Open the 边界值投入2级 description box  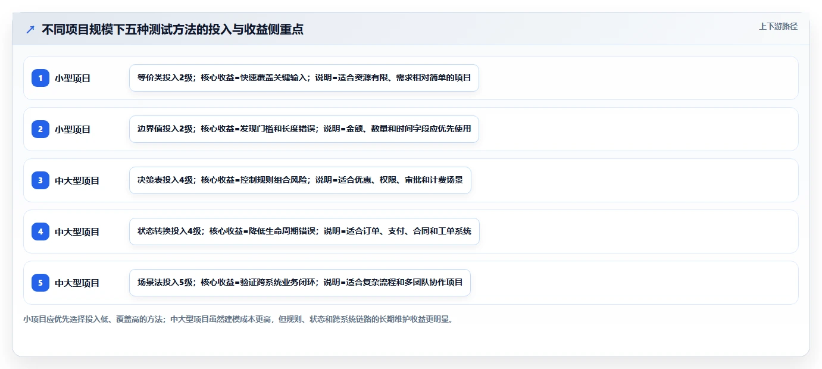[x=304, y=129]
